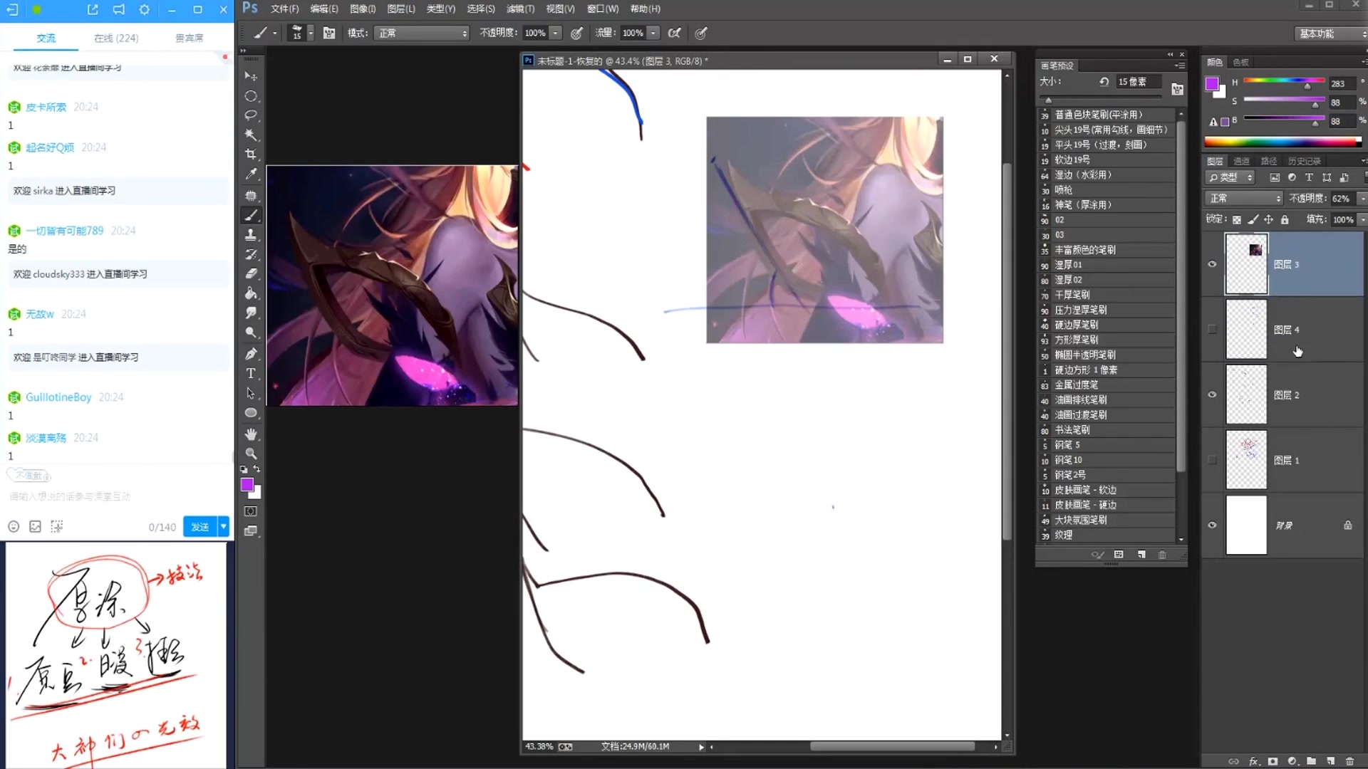Screen dimensions: 1368x769
Task: Toggle lock transparent pixels icon
Action: click(x=1237, y=219)
